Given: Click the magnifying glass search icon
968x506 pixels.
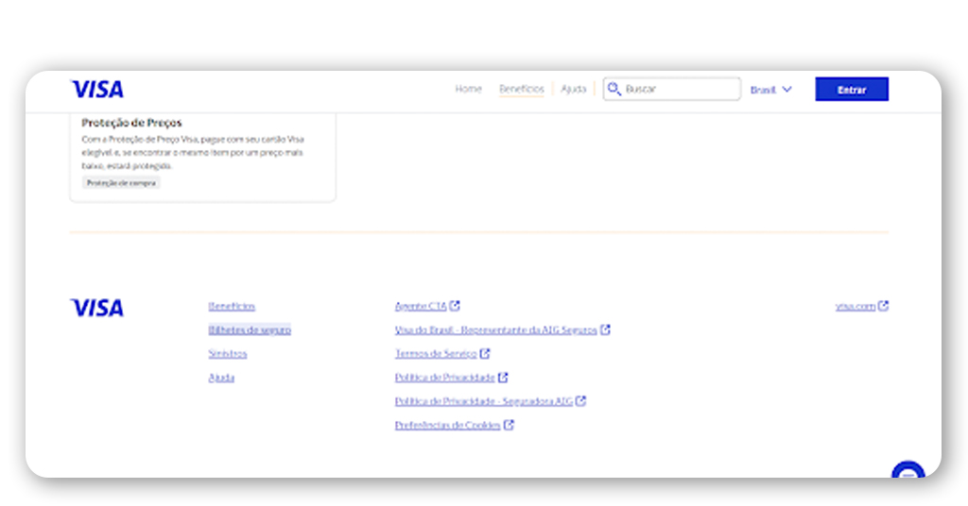Looking at the screenshot, I should point(614,89).
